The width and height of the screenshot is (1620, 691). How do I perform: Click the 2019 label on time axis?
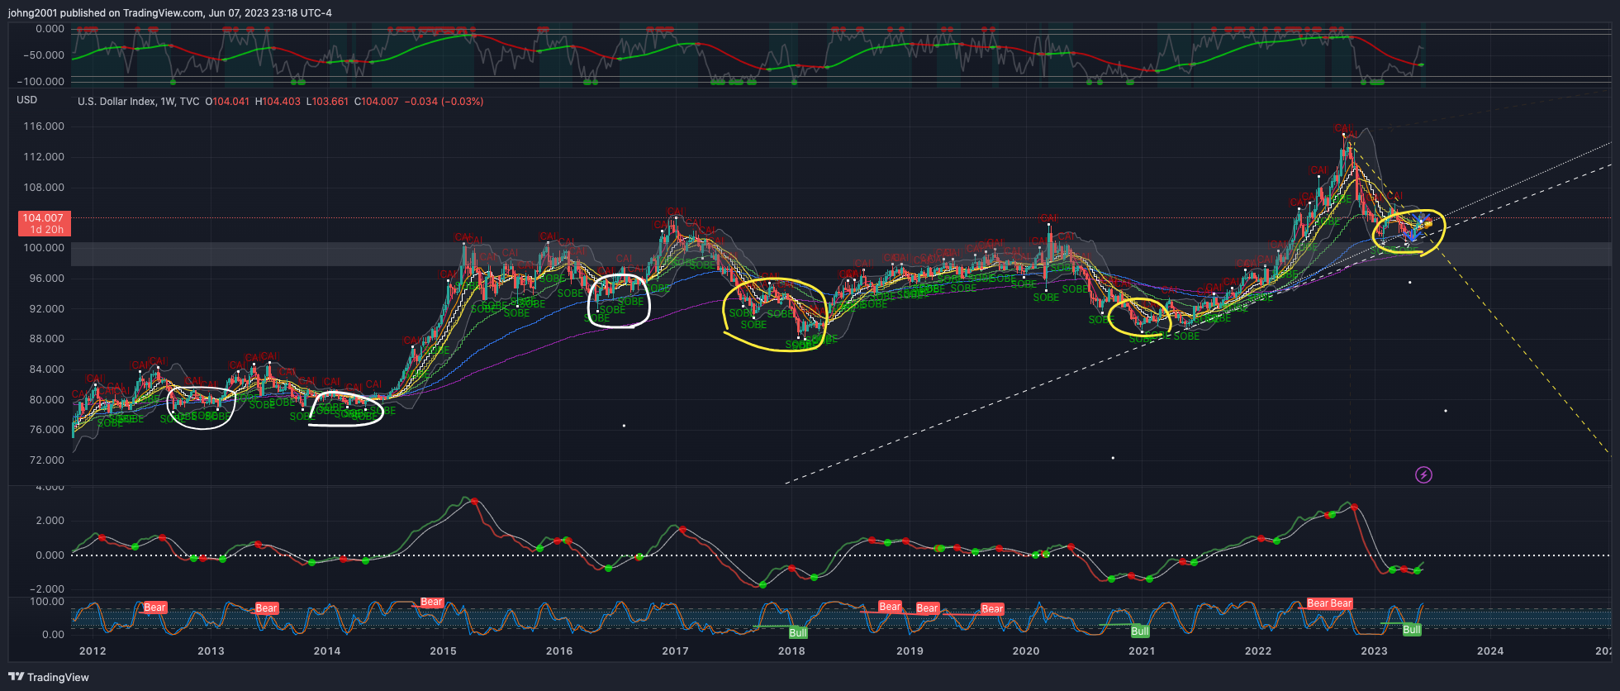point(910,651)
